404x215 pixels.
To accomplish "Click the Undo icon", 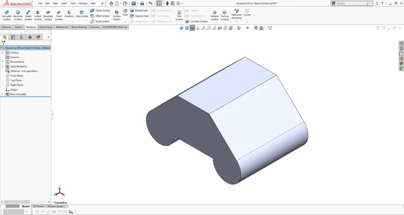I will tap(150, 3).
